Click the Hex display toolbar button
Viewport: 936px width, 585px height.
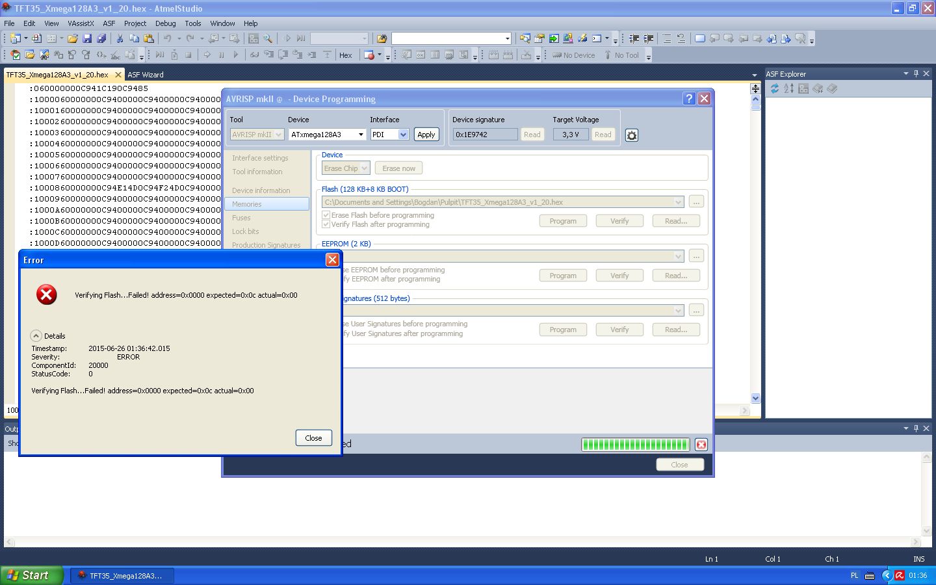coord(345,55)
